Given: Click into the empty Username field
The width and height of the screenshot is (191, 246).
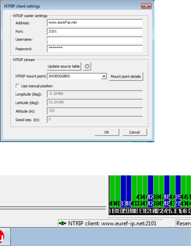Looking at the screenshot, I should pos(95,40).
